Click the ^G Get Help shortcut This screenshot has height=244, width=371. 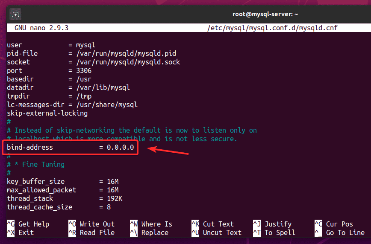click(28, 224)
